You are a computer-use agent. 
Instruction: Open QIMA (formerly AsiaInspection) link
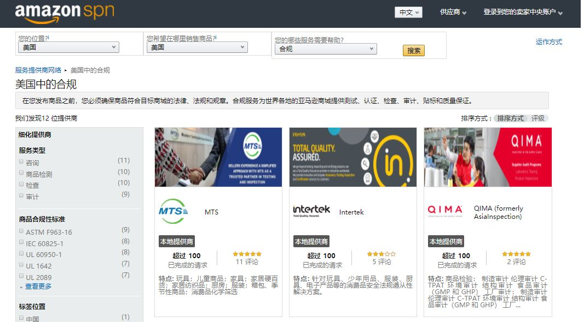(498, 212)
